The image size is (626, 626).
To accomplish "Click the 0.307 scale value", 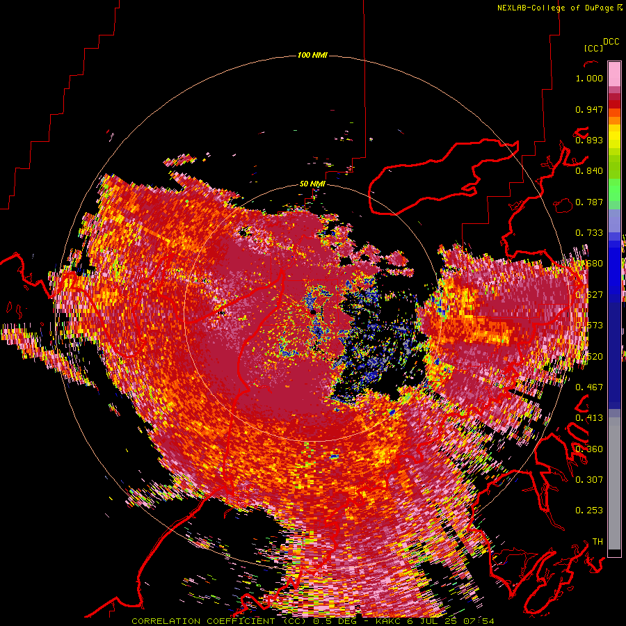I will (x=589, y=479).
